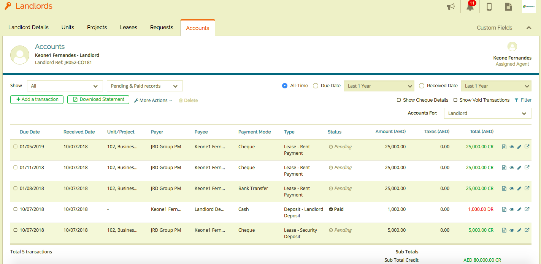This screenshot has height=264, width=541.
Task: Switch to the Leases tab
Action: (128, 27)
